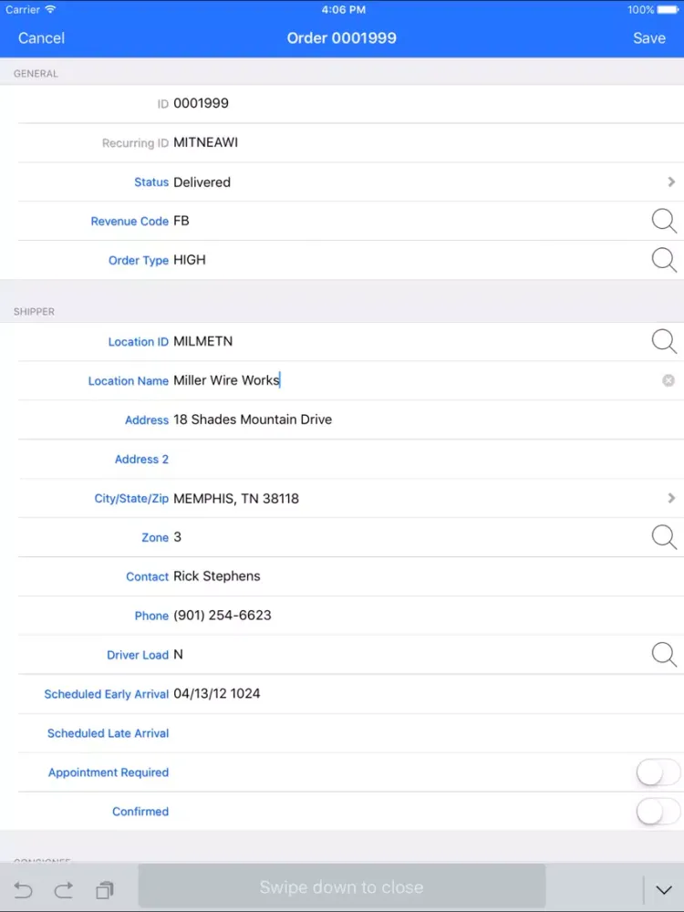Enable the Confirmed switch
The width and height of the screenshot is (684, 912).
[658, 812]
